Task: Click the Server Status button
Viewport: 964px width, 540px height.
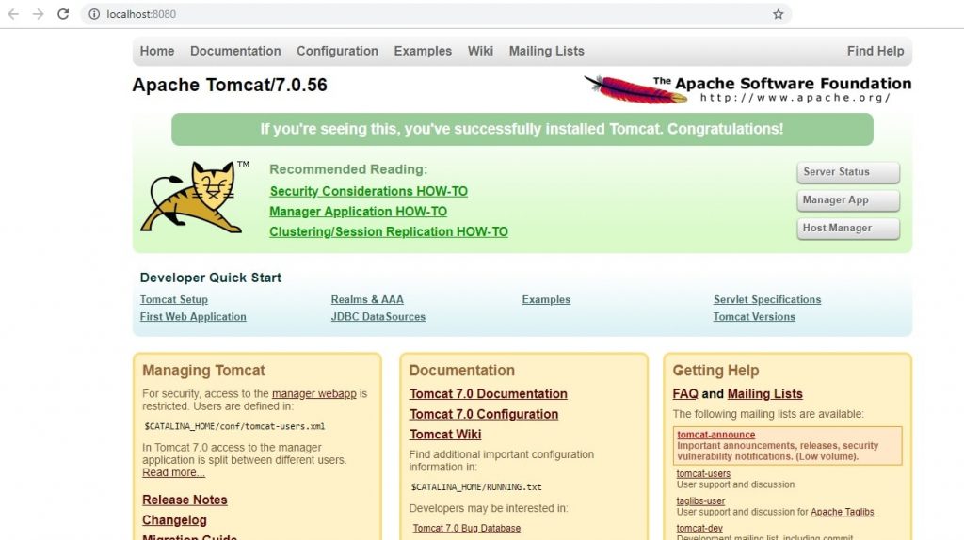Action: coord(848,172)
